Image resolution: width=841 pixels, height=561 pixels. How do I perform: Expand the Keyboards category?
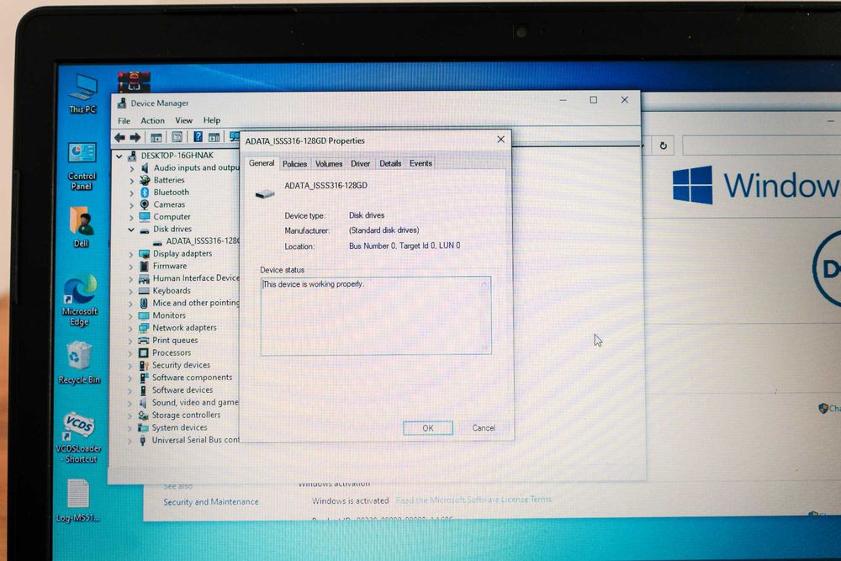[x=131, y=291]
